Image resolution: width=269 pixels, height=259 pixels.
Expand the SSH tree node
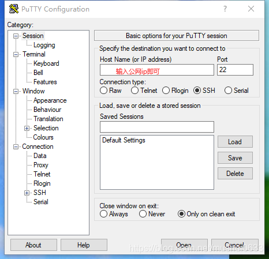click(27, 193)
